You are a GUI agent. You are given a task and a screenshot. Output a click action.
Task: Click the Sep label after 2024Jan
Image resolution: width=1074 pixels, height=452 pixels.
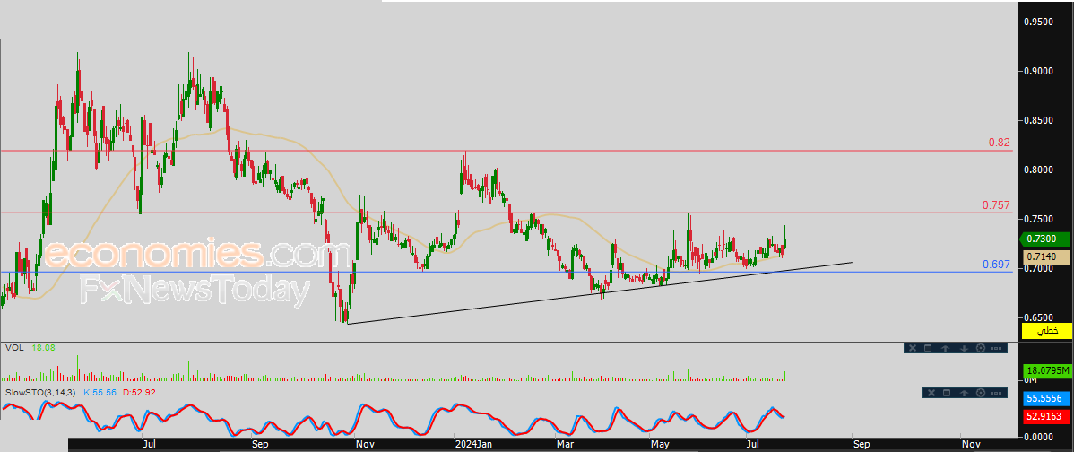(x=862, y=444)
